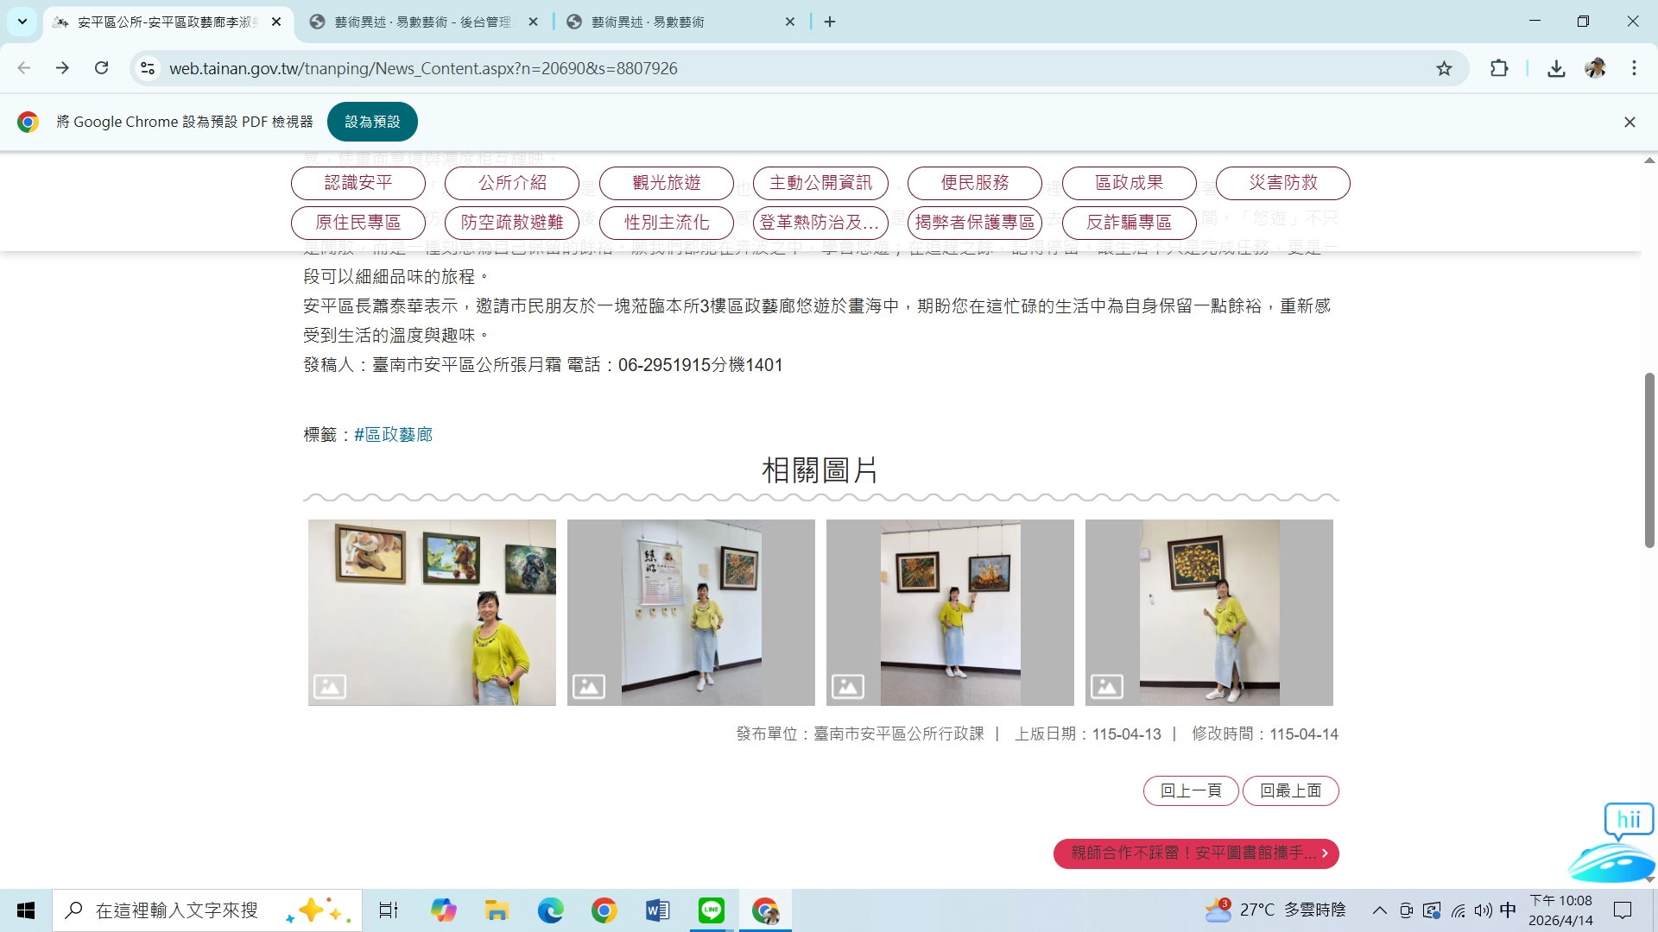Image resolution: width=1658 pixels, height=932 pixels.
Task: Open Chrome downloads icon
Action: pos(1556,68)
